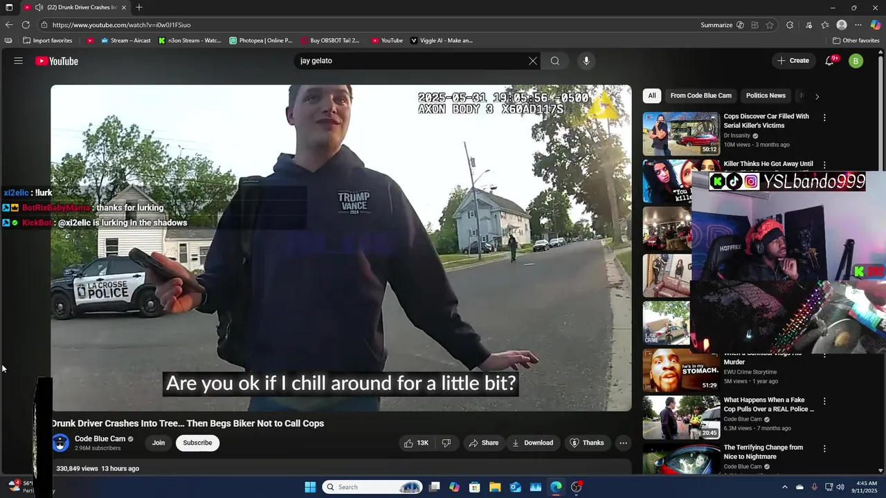
Task: Open a new browser tab
Action: 139,8
